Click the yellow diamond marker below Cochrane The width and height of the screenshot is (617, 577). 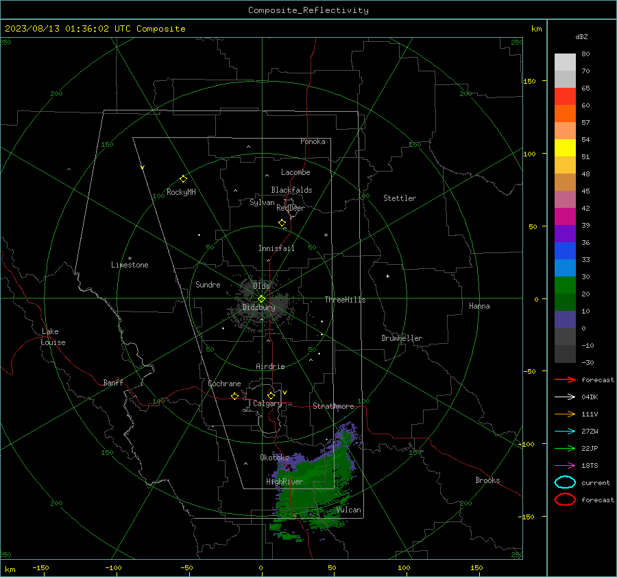(235, 396)
